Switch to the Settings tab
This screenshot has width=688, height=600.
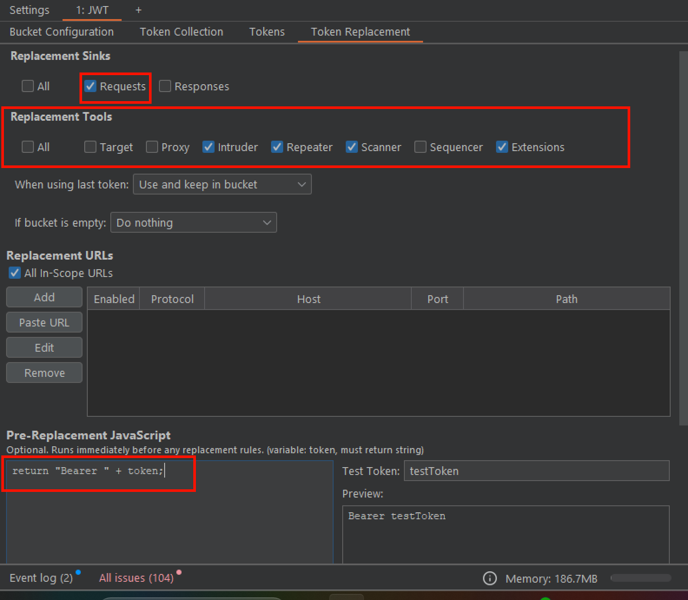[30, 10]
